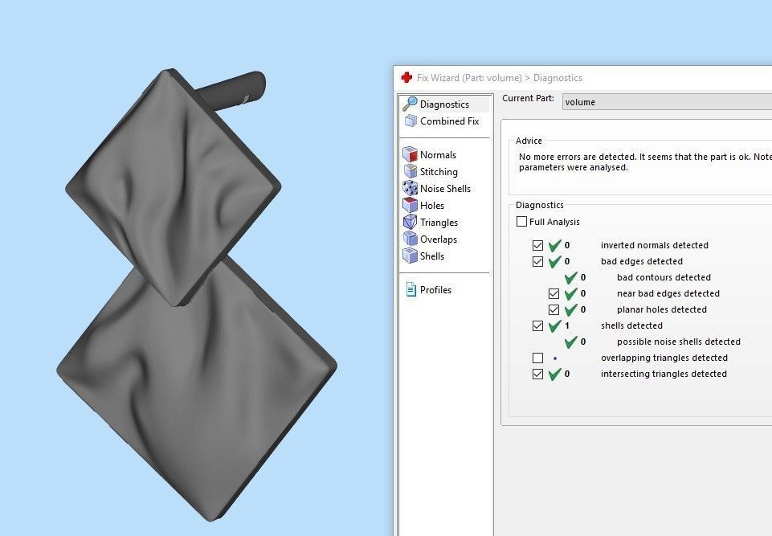Select the Triangles sidebar entry

coord(439,223)
